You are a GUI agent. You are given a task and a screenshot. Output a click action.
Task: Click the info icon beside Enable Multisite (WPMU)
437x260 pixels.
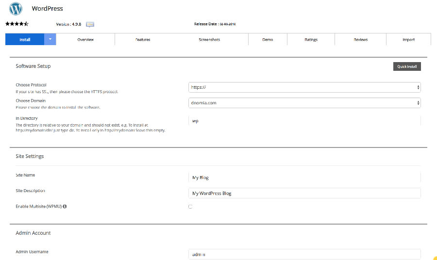pyautogui.click(x=65, y=206)
